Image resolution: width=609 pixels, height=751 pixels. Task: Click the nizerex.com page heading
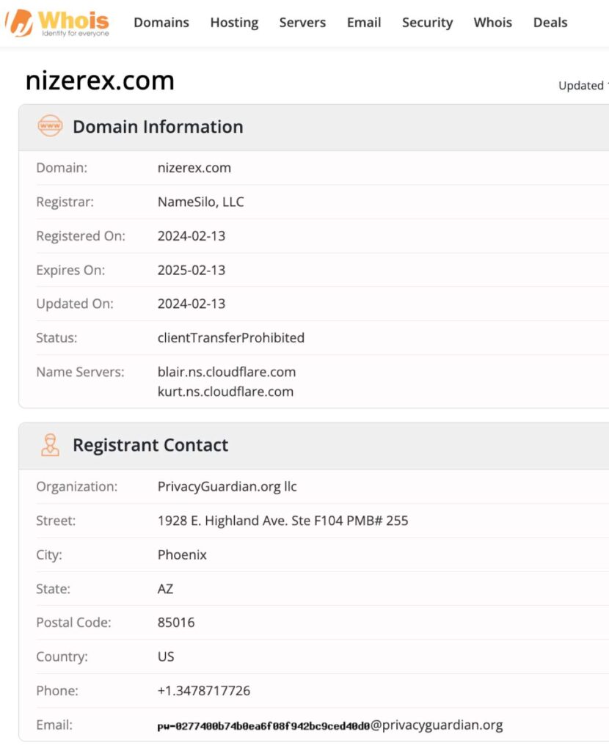100,79
